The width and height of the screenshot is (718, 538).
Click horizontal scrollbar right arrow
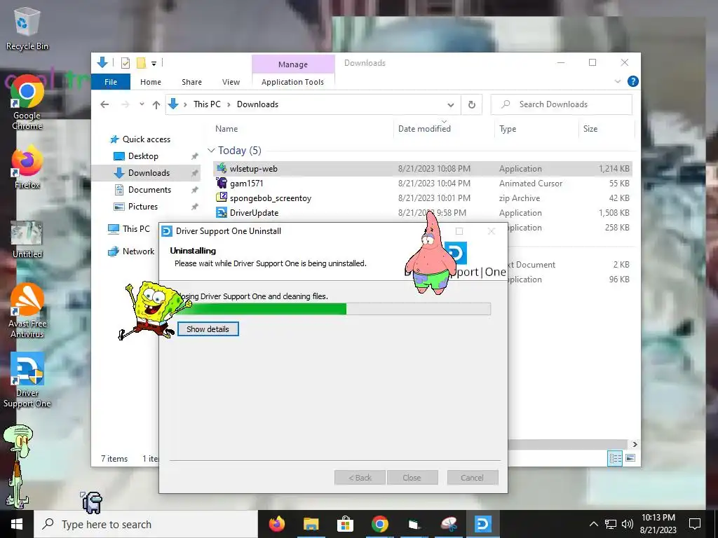(x=635, y=444)
